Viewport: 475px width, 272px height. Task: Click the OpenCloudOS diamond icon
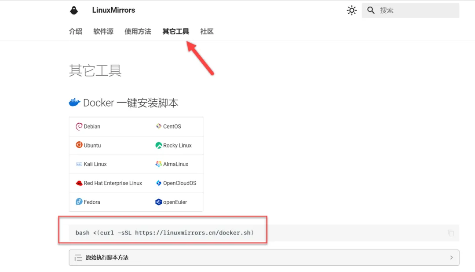(159, 183)
